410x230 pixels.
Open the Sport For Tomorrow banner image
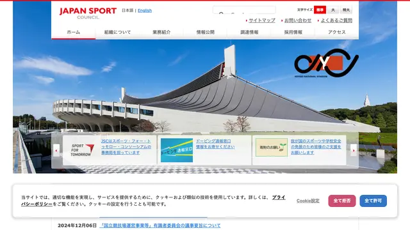point(82,150)
